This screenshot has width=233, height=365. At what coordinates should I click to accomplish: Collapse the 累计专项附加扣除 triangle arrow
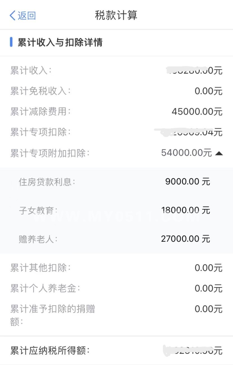(x=219, y=153)
